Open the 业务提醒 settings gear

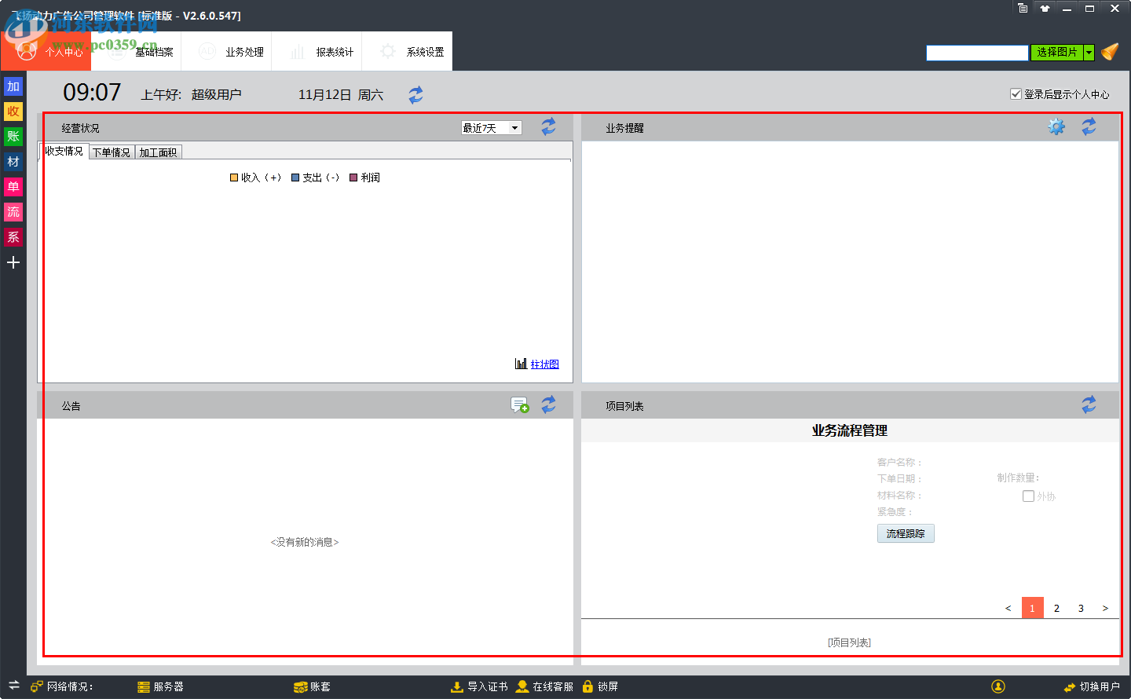click(1056, 126)
